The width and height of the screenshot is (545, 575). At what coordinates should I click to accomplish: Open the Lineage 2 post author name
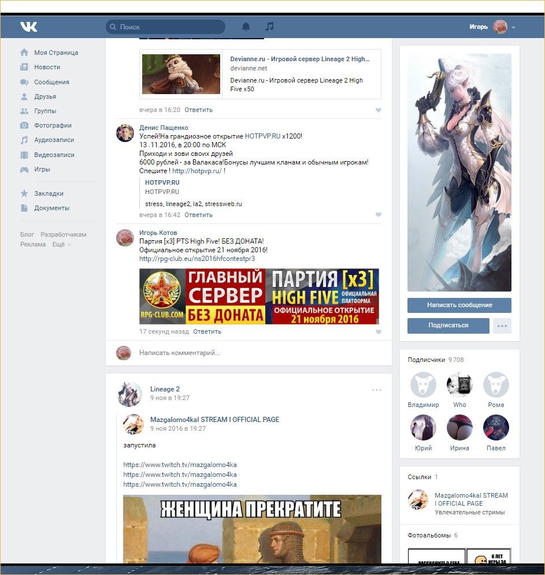click(x=165, y=389)
